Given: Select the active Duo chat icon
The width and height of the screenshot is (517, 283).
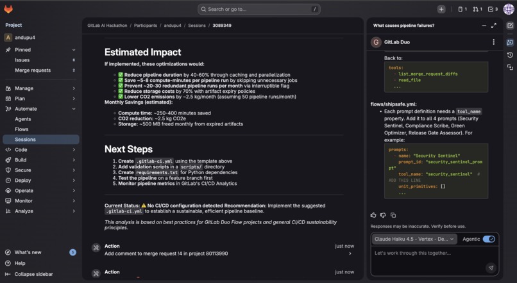Looking at the screenshot, I should (x=510, y=42).
